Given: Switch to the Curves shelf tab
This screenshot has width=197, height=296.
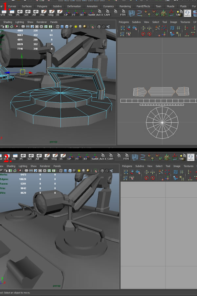Looking at the screenshot, I should tap(12, 6).
